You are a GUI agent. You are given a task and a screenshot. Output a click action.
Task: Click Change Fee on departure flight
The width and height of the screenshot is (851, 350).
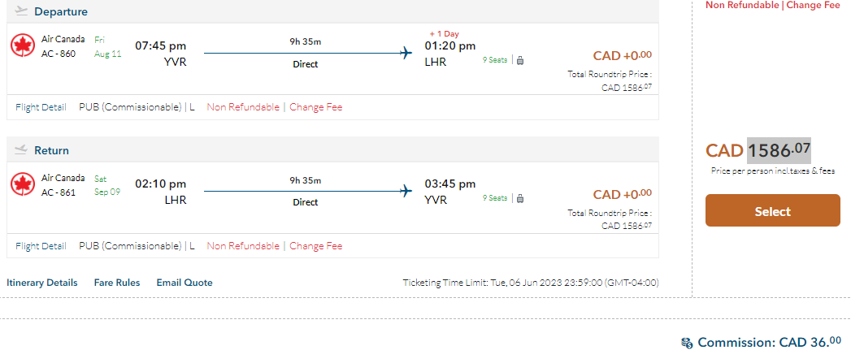pos(316,107)
